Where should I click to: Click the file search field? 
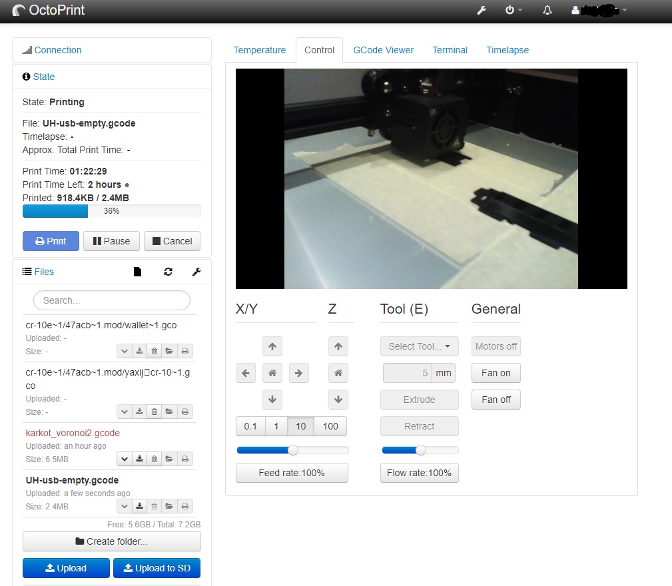tap(112, 300)
